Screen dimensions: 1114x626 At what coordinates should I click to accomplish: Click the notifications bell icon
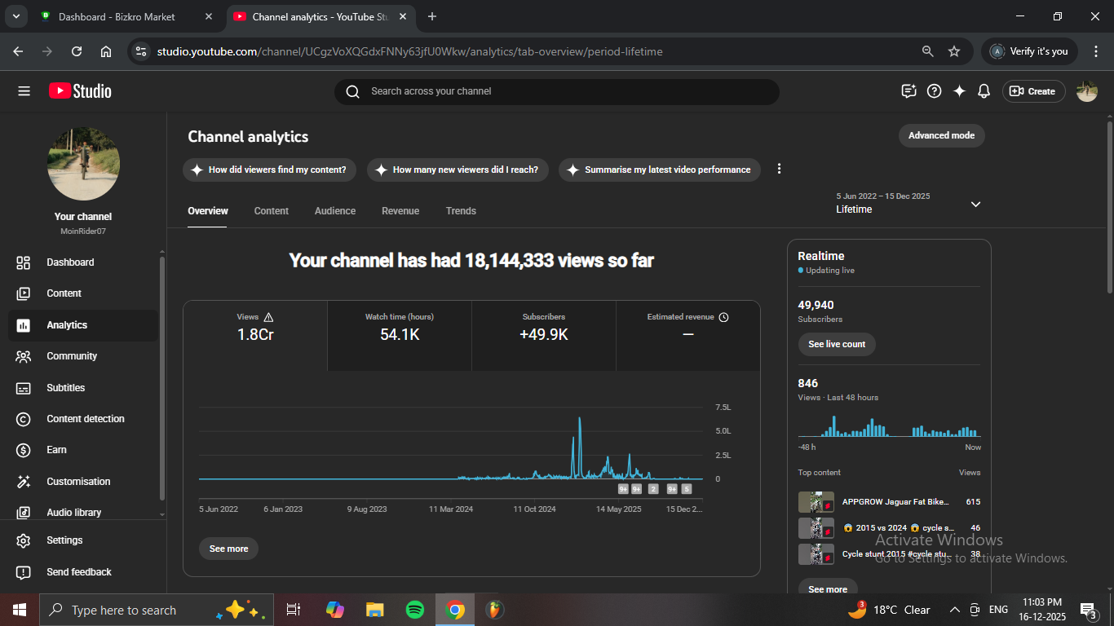point(984,91)
